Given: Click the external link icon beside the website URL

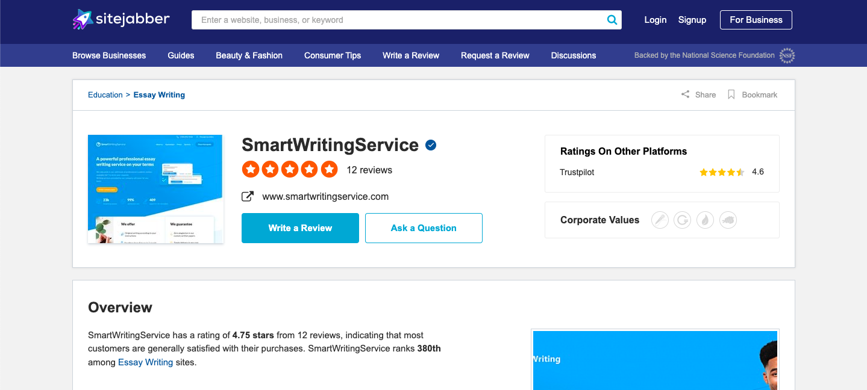Looking at the screenshot, I should 248,196.
